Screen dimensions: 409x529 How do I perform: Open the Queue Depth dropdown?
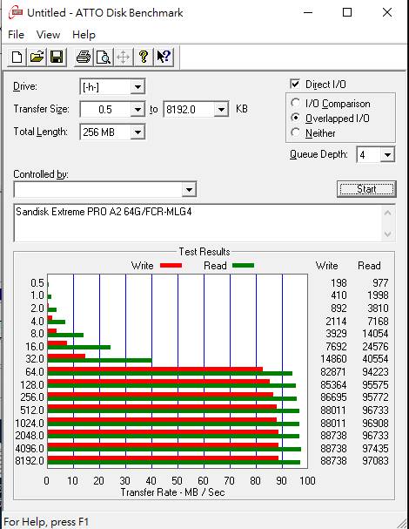[387, 155]
